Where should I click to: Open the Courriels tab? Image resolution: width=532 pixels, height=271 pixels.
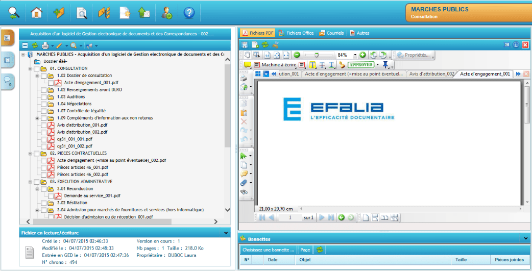pos(332,33)
